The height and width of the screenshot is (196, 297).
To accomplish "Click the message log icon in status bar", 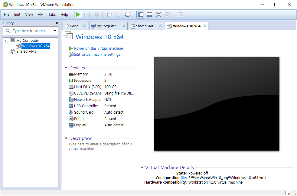I will point(288,193).
